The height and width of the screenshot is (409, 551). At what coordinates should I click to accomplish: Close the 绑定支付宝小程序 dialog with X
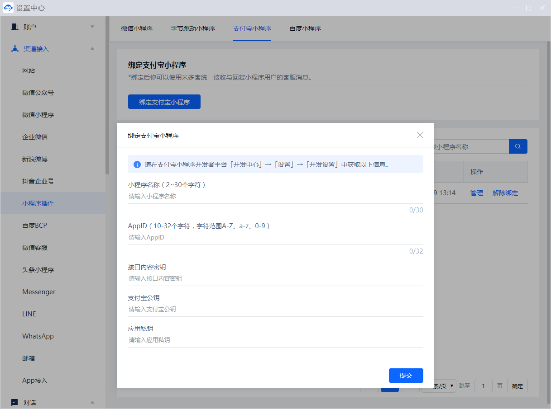coord(420,135)
